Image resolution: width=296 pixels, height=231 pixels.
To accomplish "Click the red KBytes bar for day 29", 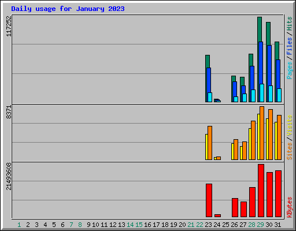I will (x=261, y=191).
